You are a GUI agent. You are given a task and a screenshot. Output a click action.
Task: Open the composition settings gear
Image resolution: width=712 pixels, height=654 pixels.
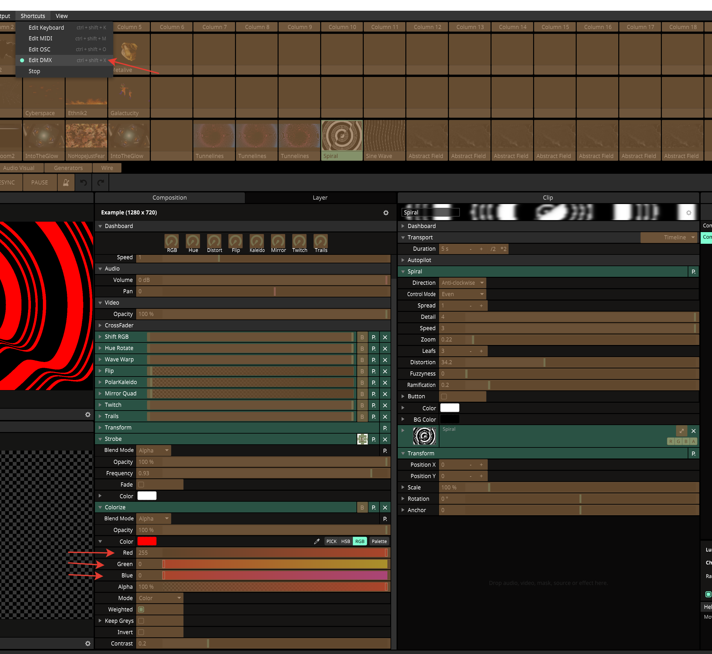(386, 213)
